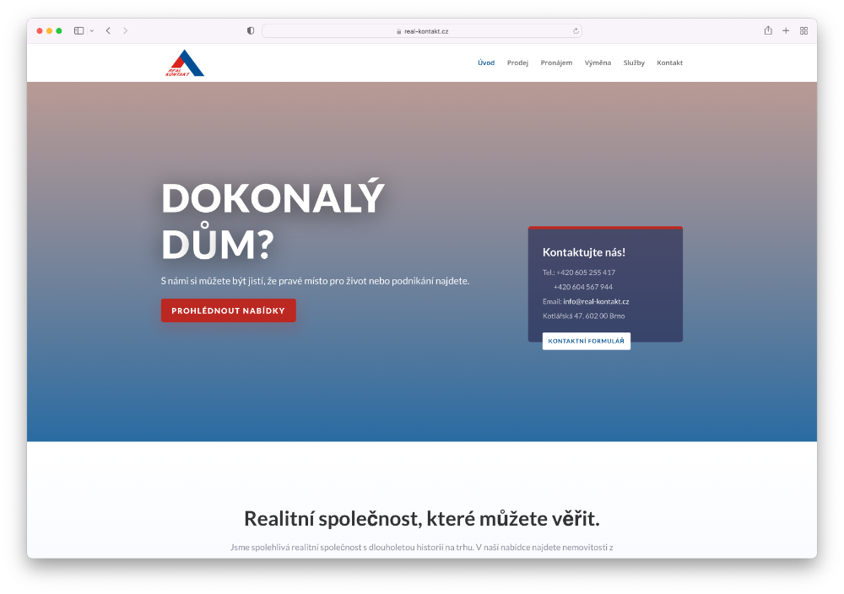This screenshot has width=844, height=594.
Task: Open the KONTAKTNÍ FORMULÁŘ button
Action: point(586,341)
